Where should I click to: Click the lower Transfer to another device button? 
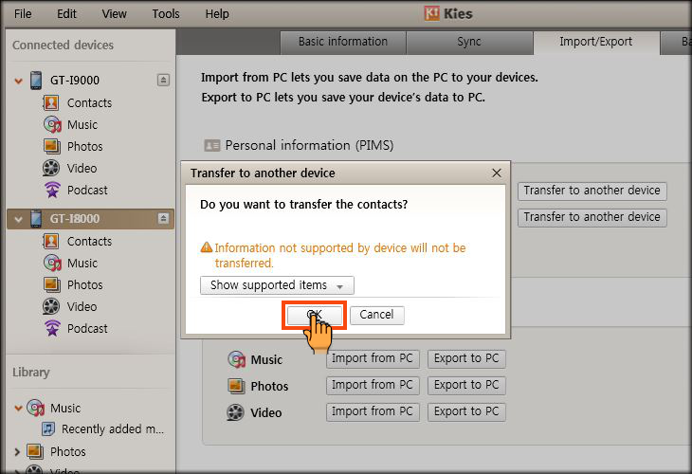[592, 217]
